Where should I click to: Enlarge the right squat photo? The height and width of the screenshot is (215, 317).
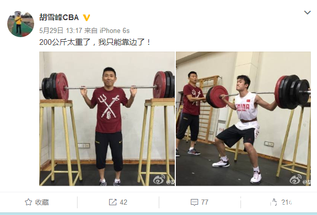click(243, 119)
